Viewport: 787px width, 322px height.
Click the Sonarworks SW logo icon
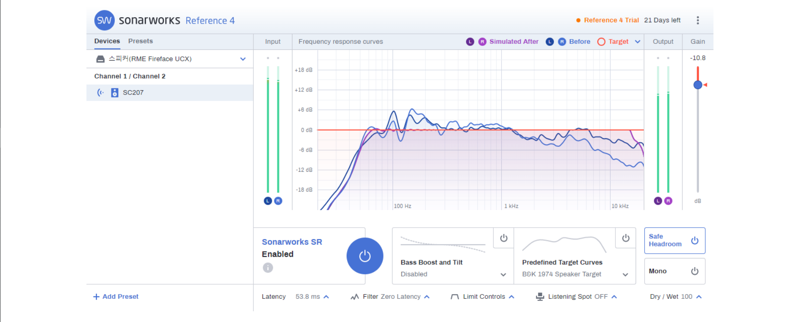[x=105, y=20]
